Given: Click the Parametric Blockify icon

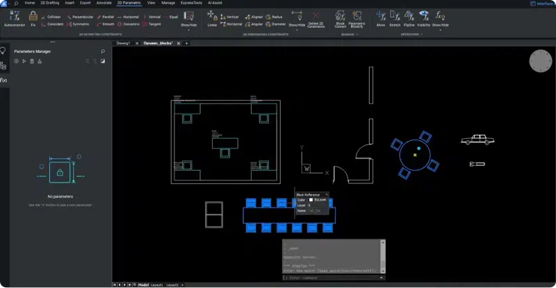Looking at the screenshot, I should [357, 15].
